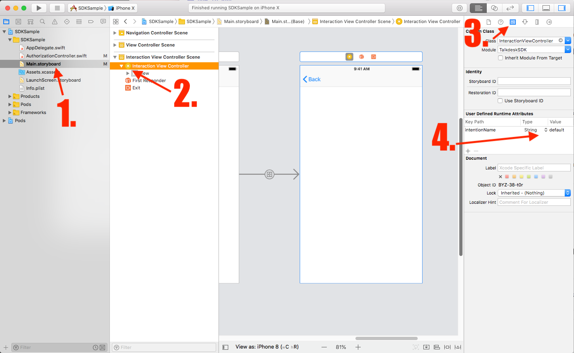The height and width of the screenshot is (353, 574).
Task: Open the Breakpoint navigator
Action: point(91,21)
